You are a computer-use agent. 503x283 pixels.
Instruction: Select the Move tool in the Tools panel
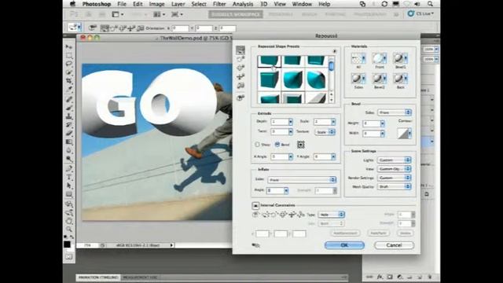[x=69, y=47]
